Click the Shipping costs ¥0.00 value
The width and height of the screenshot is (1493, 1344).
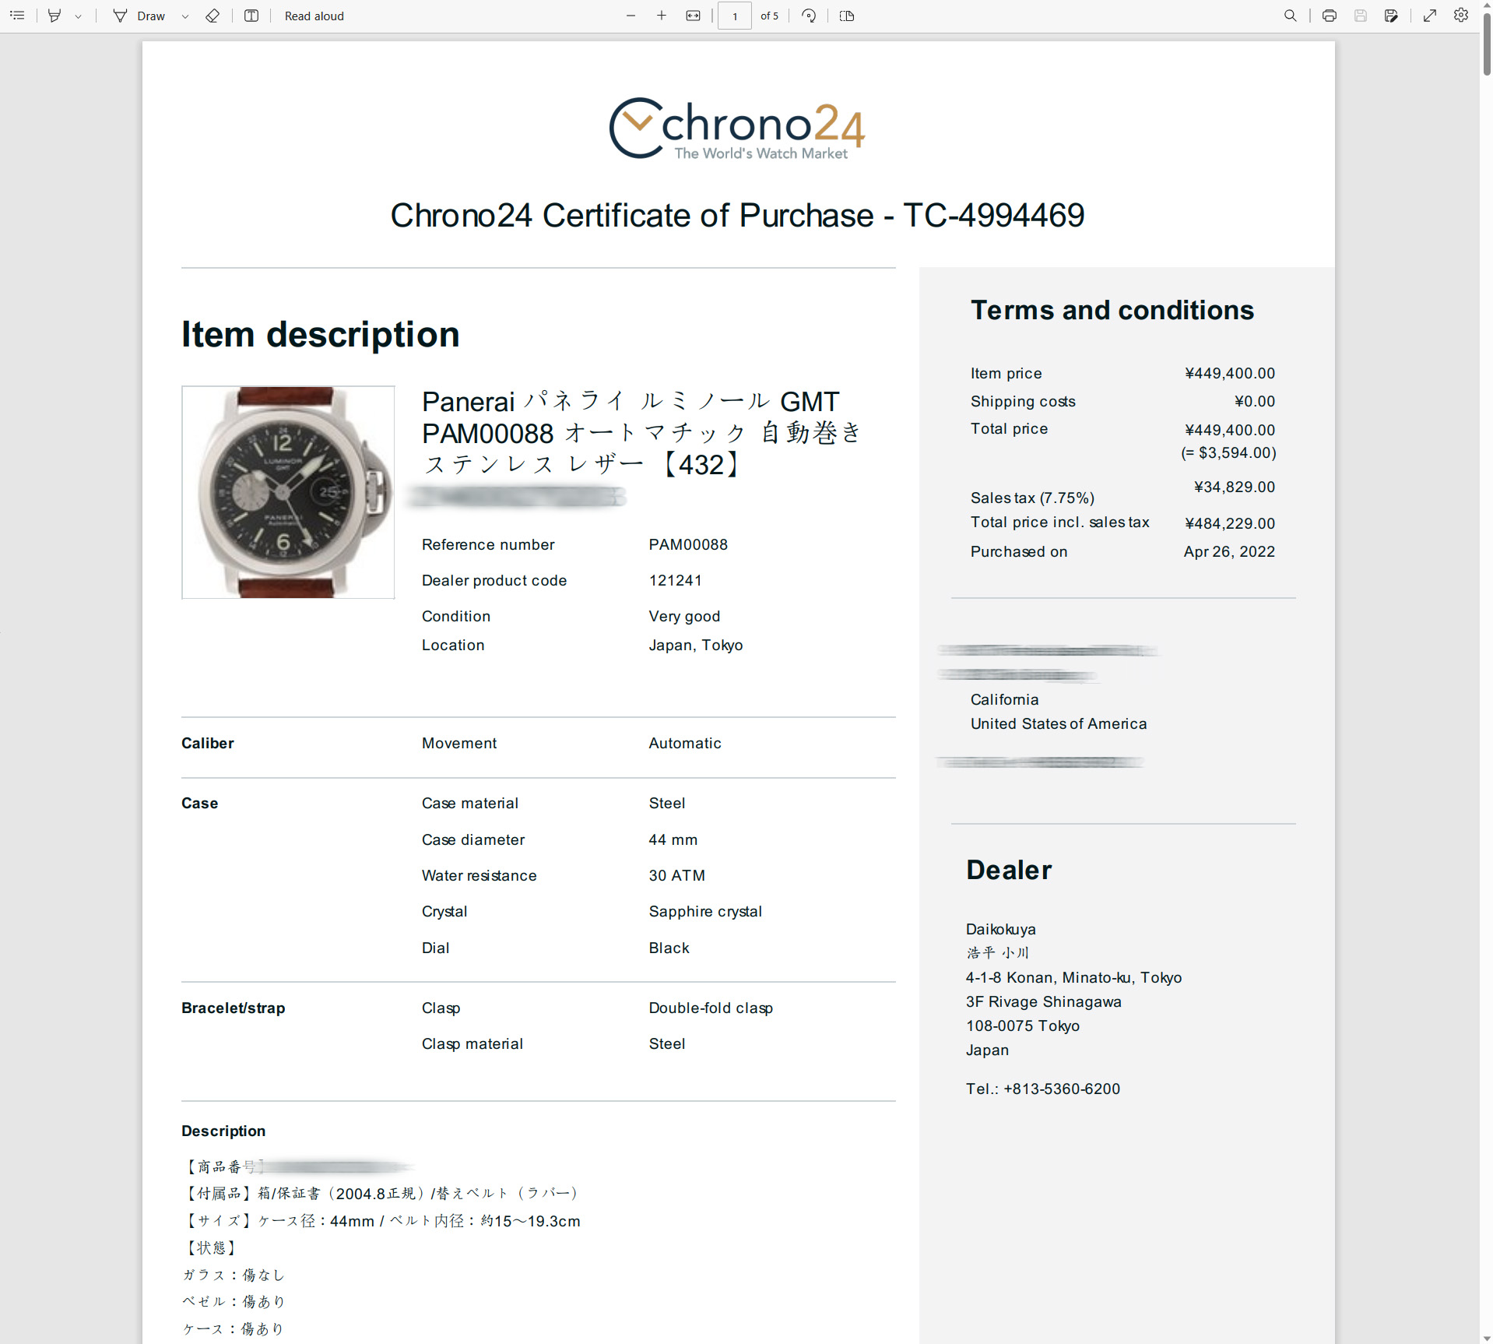click(1255, 401)
